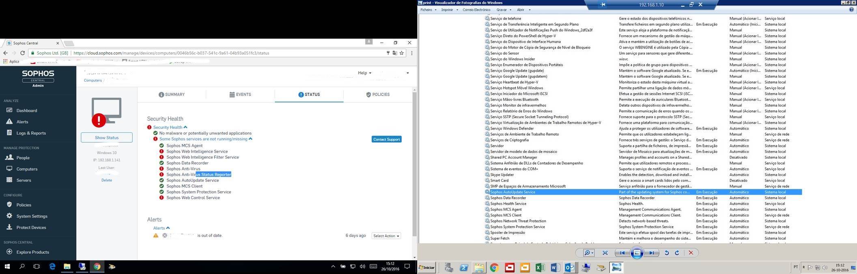Select the Sophos Network Threat Protection row
The height and width of the screenshot is (274, 857).
(643, 221)
